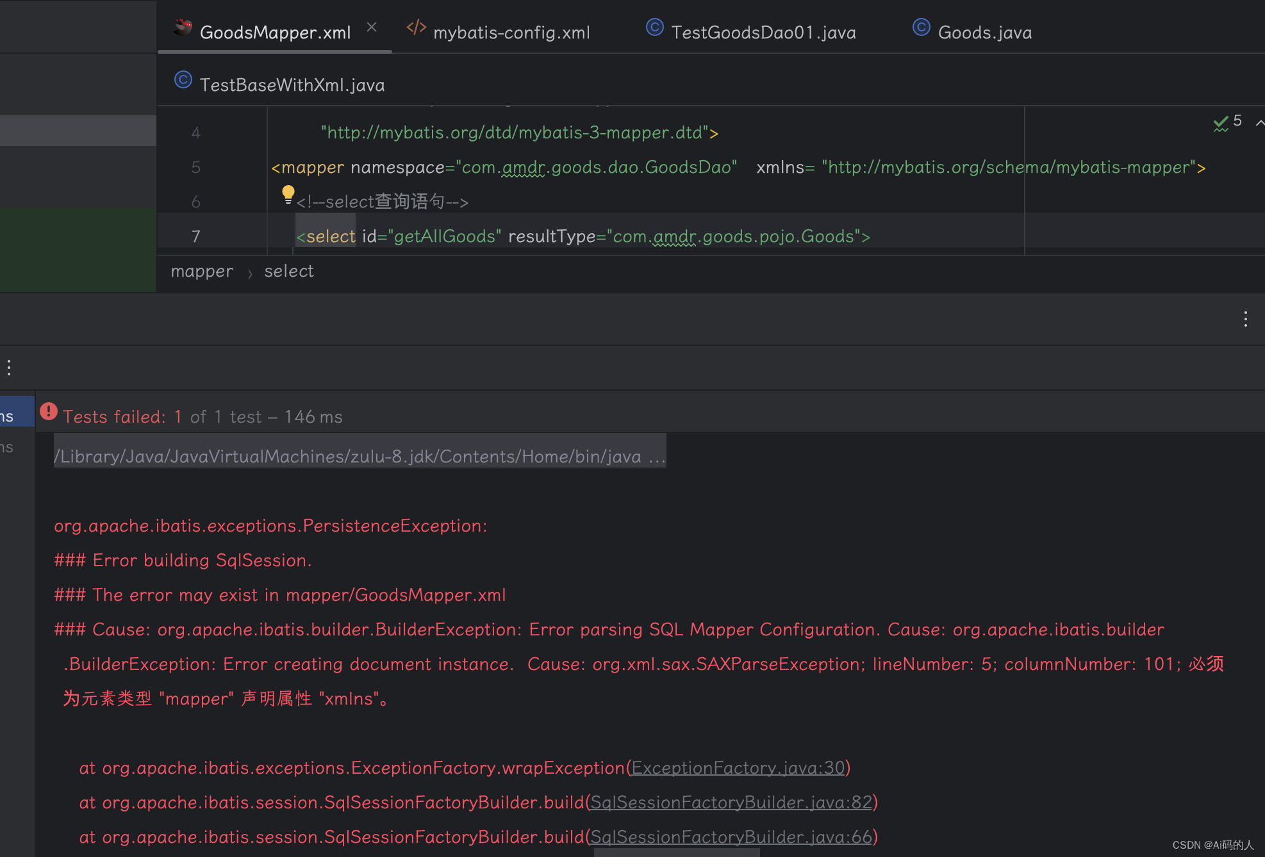Click the green inspections checkmark showing 5
Image resolution: width=1265 pixels, height=857 pixels.
point(1221,123)
